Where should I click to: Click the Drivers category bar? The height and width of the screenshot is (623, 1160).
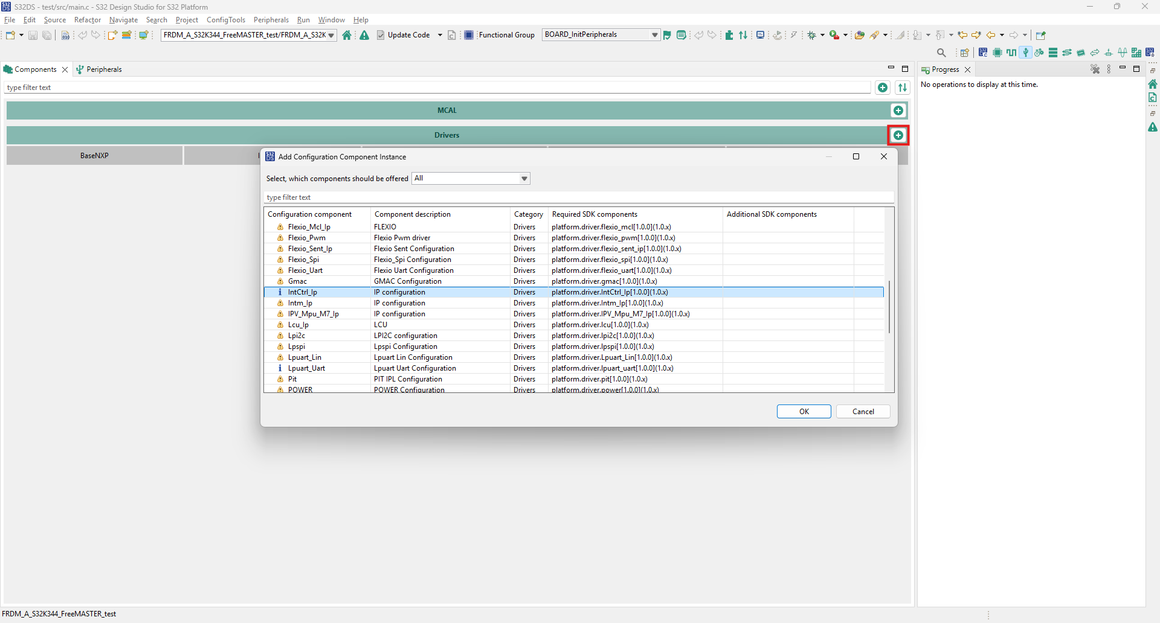tap(447, 135)
